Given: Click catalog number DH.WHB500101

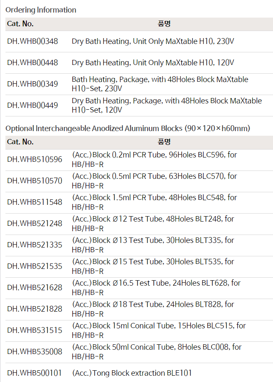Looking at the screenshot, I should click(x=35, y=373).
